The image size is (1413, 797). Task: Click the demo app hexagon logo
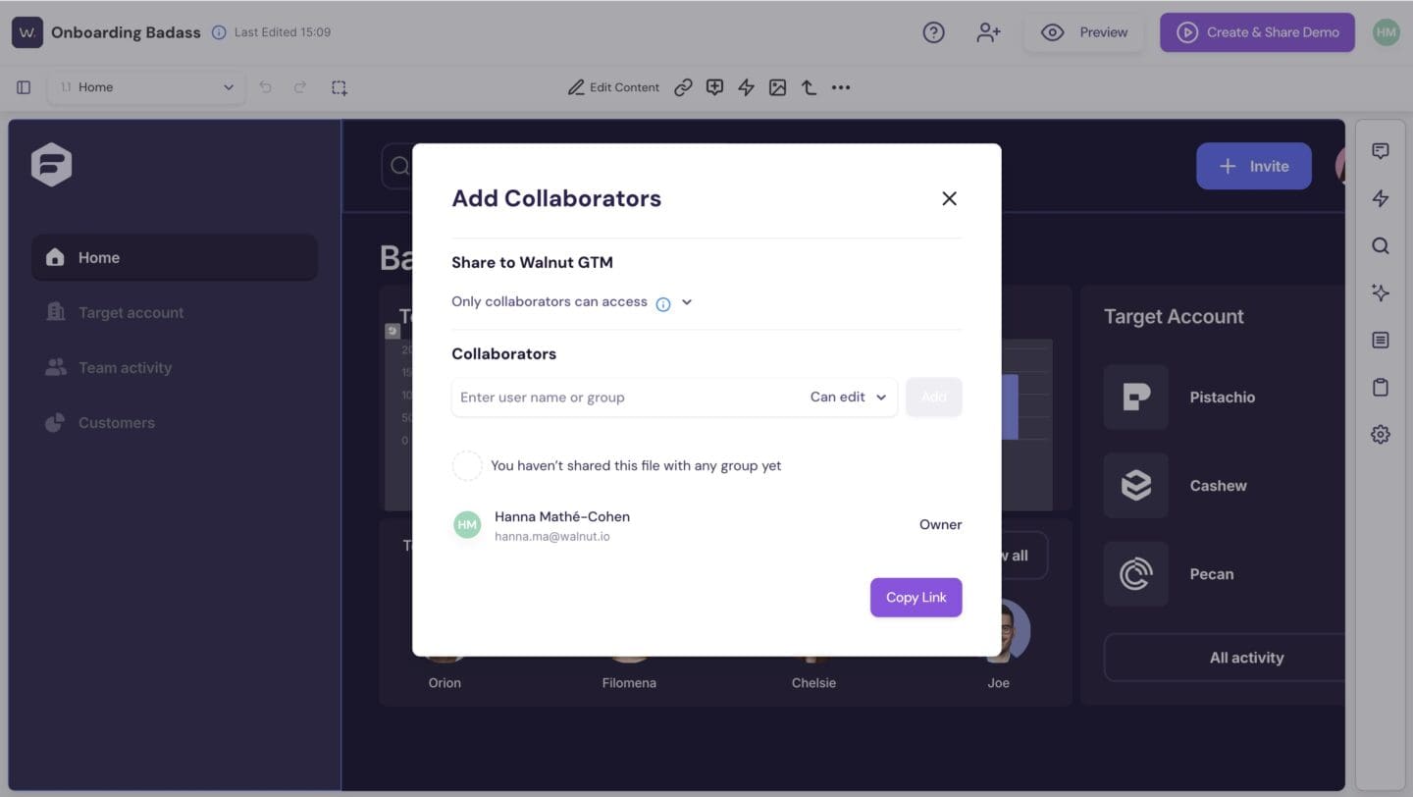(x=51, y=165)
